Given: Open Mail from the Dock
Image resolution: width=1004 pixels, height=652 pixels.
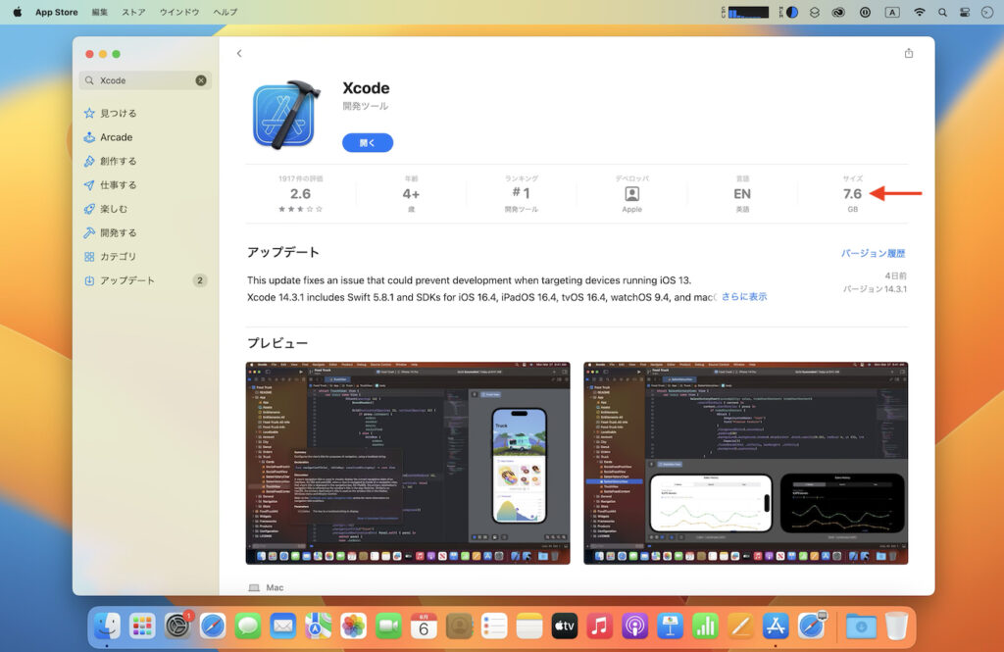Looking at the screenshot, I should tap(283, 627).
